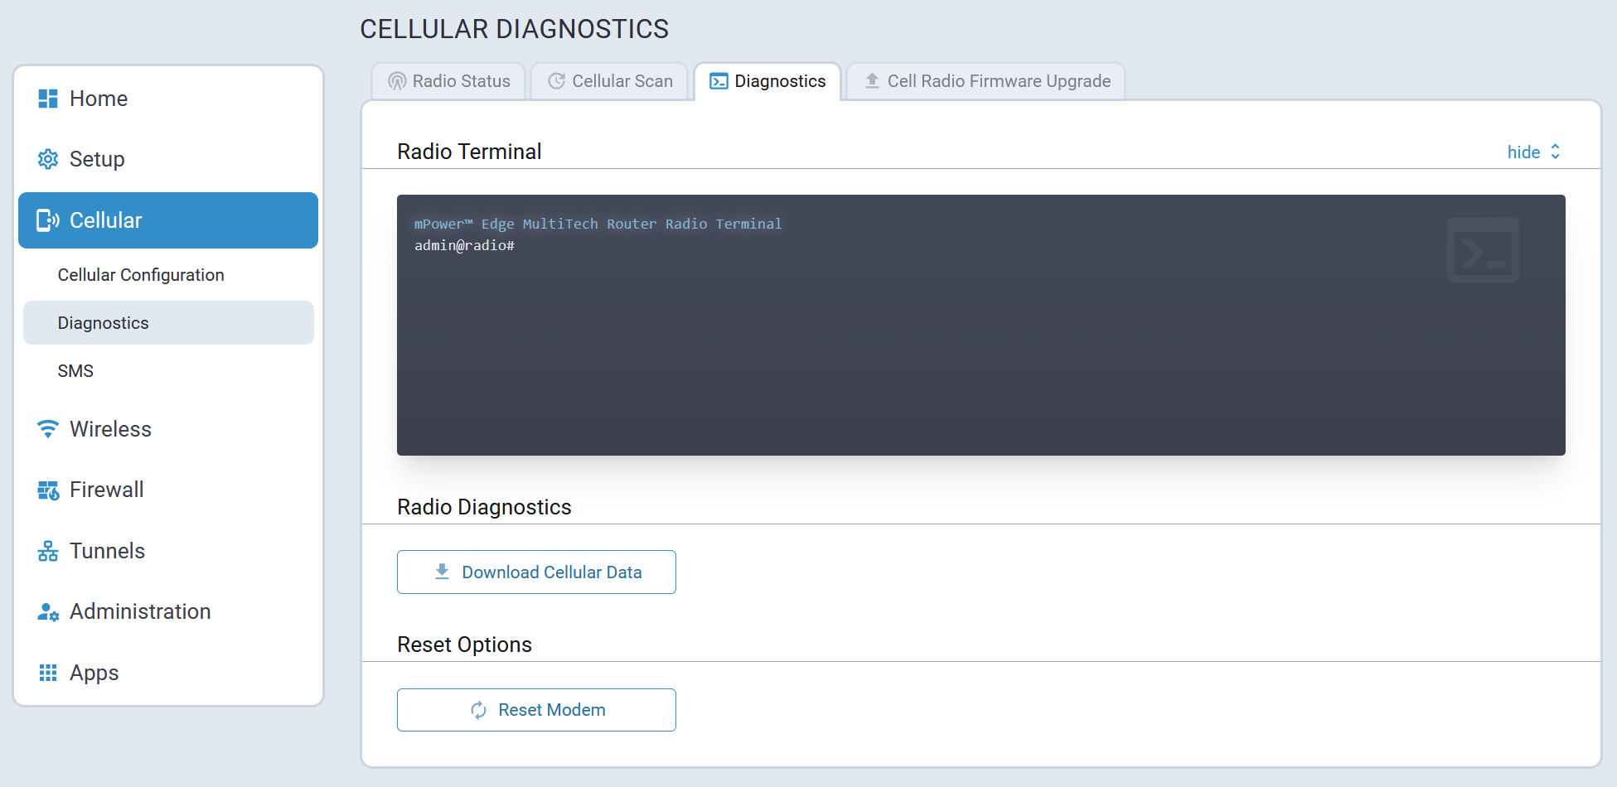The height and width of the screenshot is (787, 1617).
Task: Hide the Radio Terminal section
Action: point(1523,152)
